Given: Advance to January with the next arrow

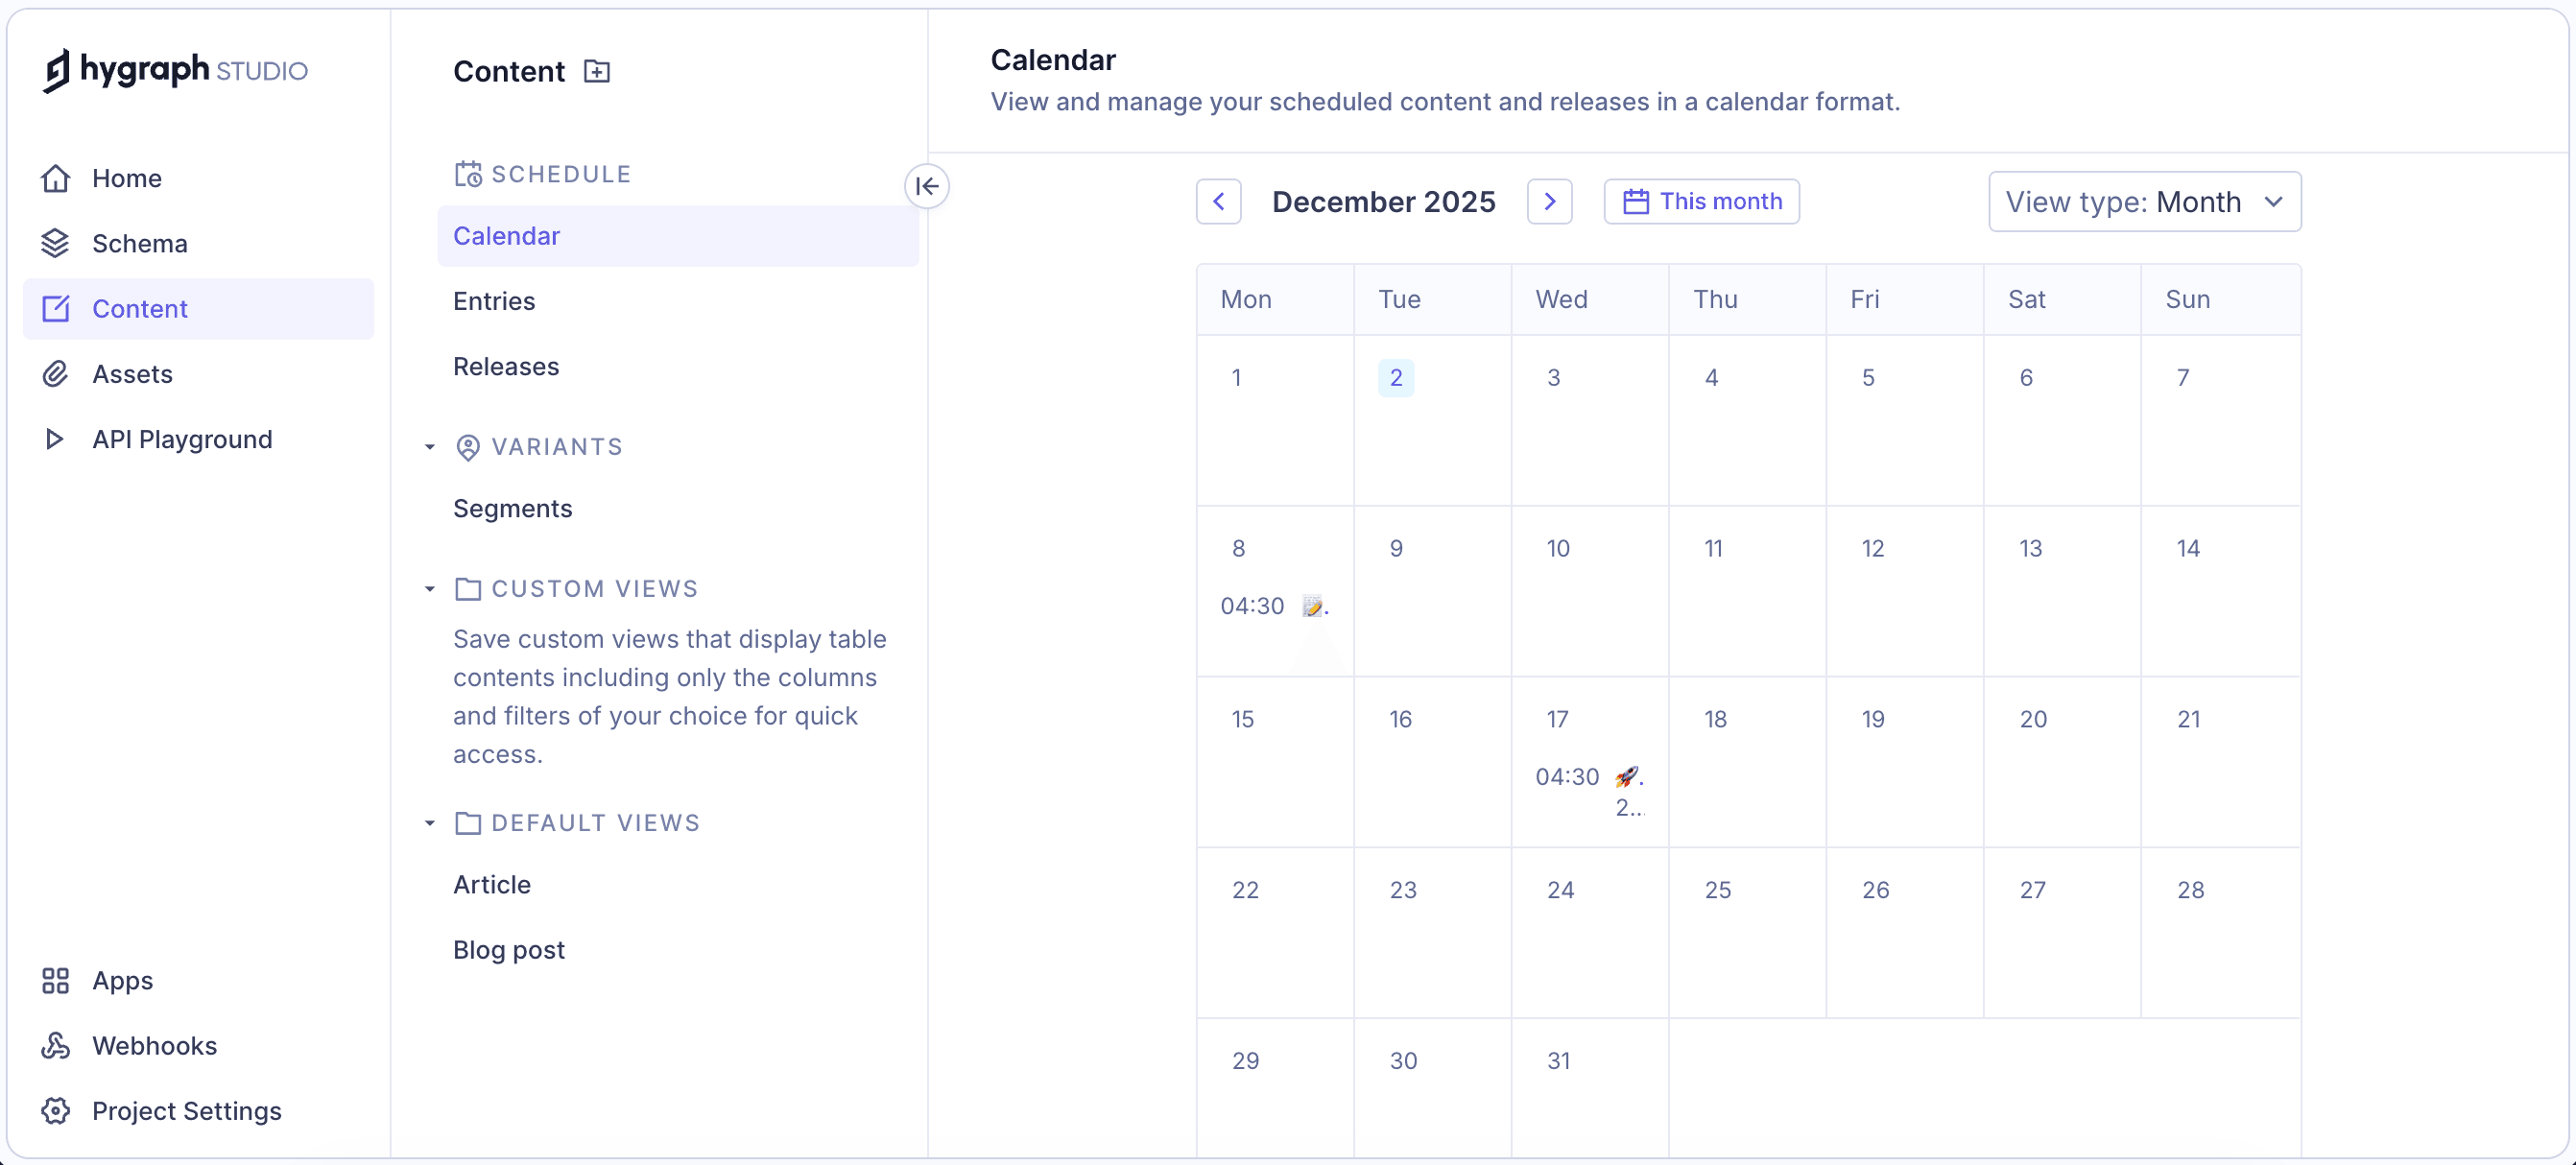Looking at the screenshot, I should pos(1549,201).
